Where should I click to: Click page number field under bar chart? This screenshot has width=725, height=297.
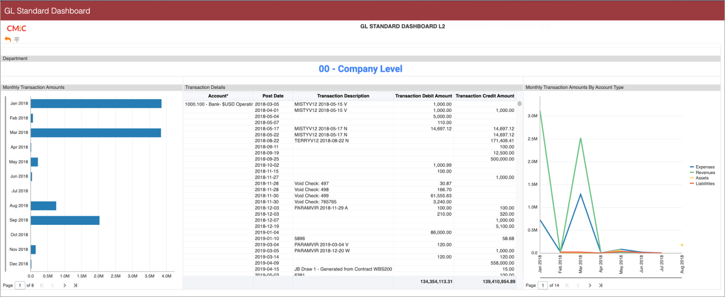pyautogui.click(x=20, y=285)
